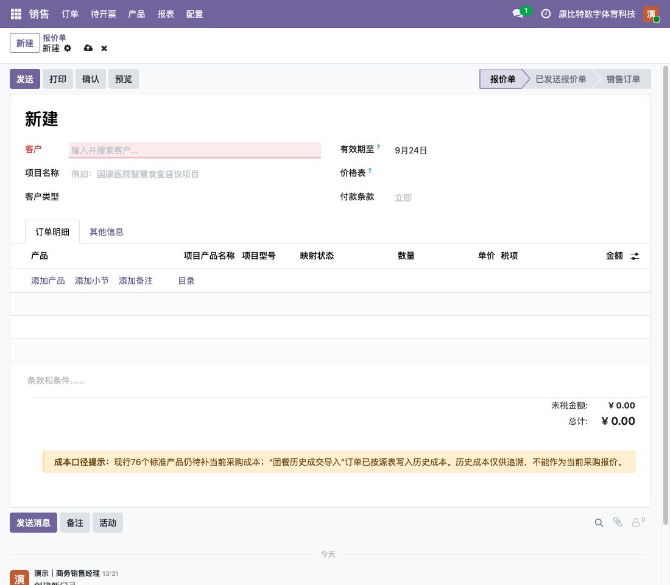
Task: Click the vertical page scrollbar
Action: point(665,295)
